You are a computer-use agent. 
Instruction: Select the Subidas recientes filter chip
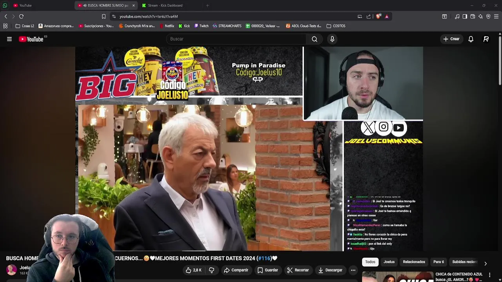(x=464, y=262)
